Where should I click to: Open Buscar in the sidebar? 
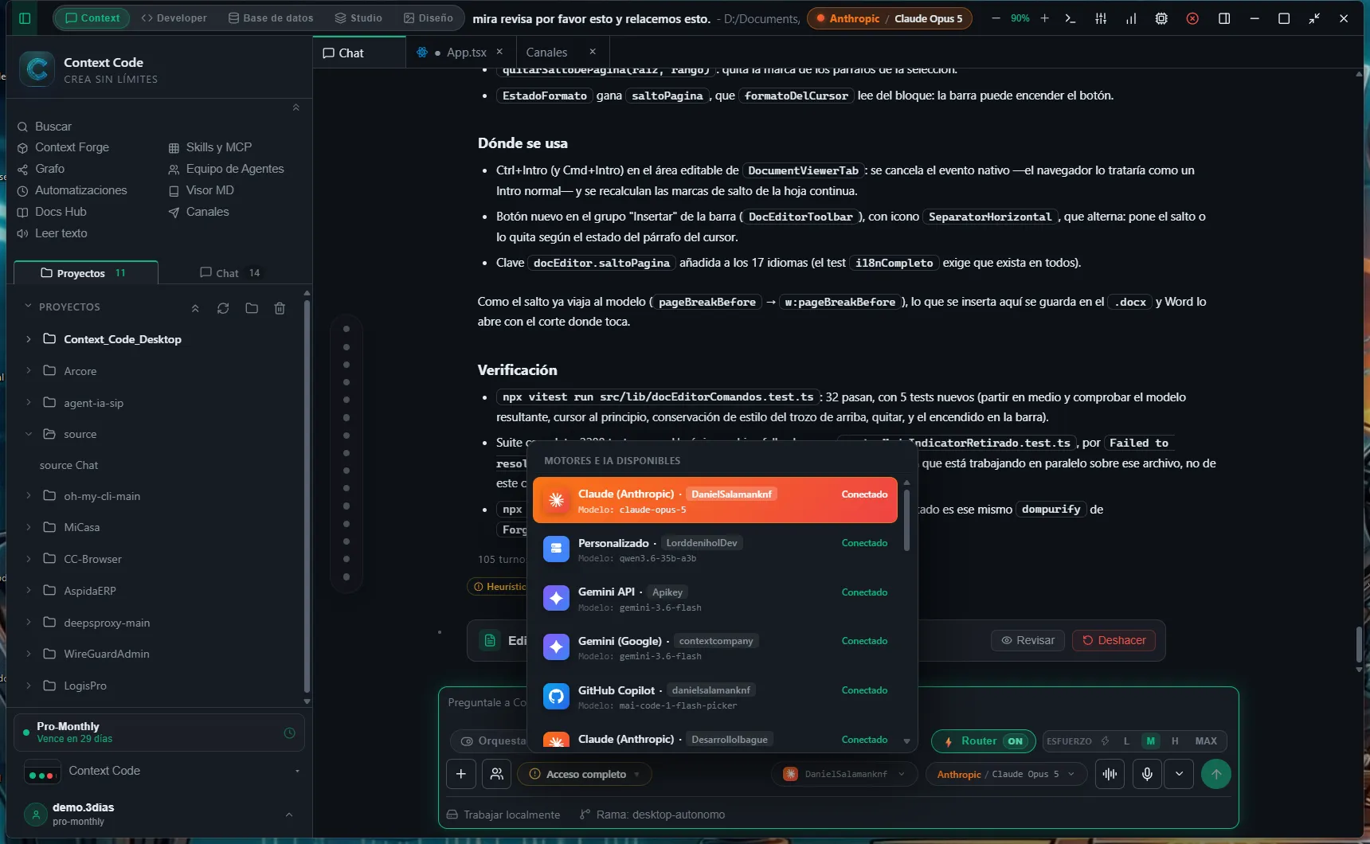tap(45, 127)
